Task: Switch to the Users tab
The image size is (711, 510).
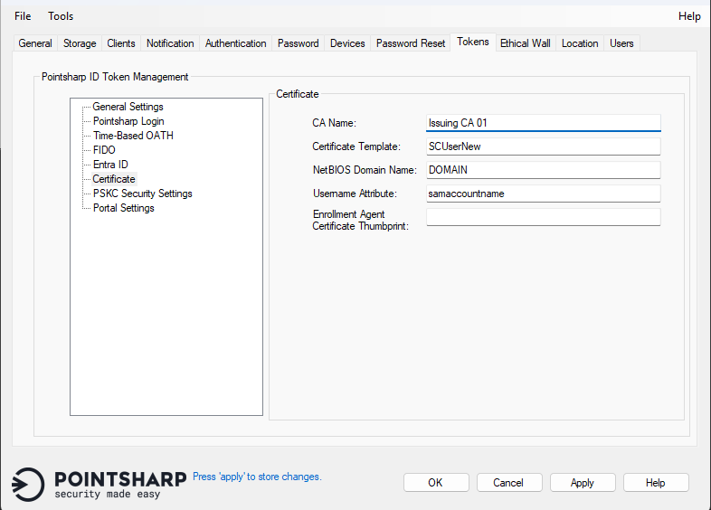Action: tap(621, 43)
